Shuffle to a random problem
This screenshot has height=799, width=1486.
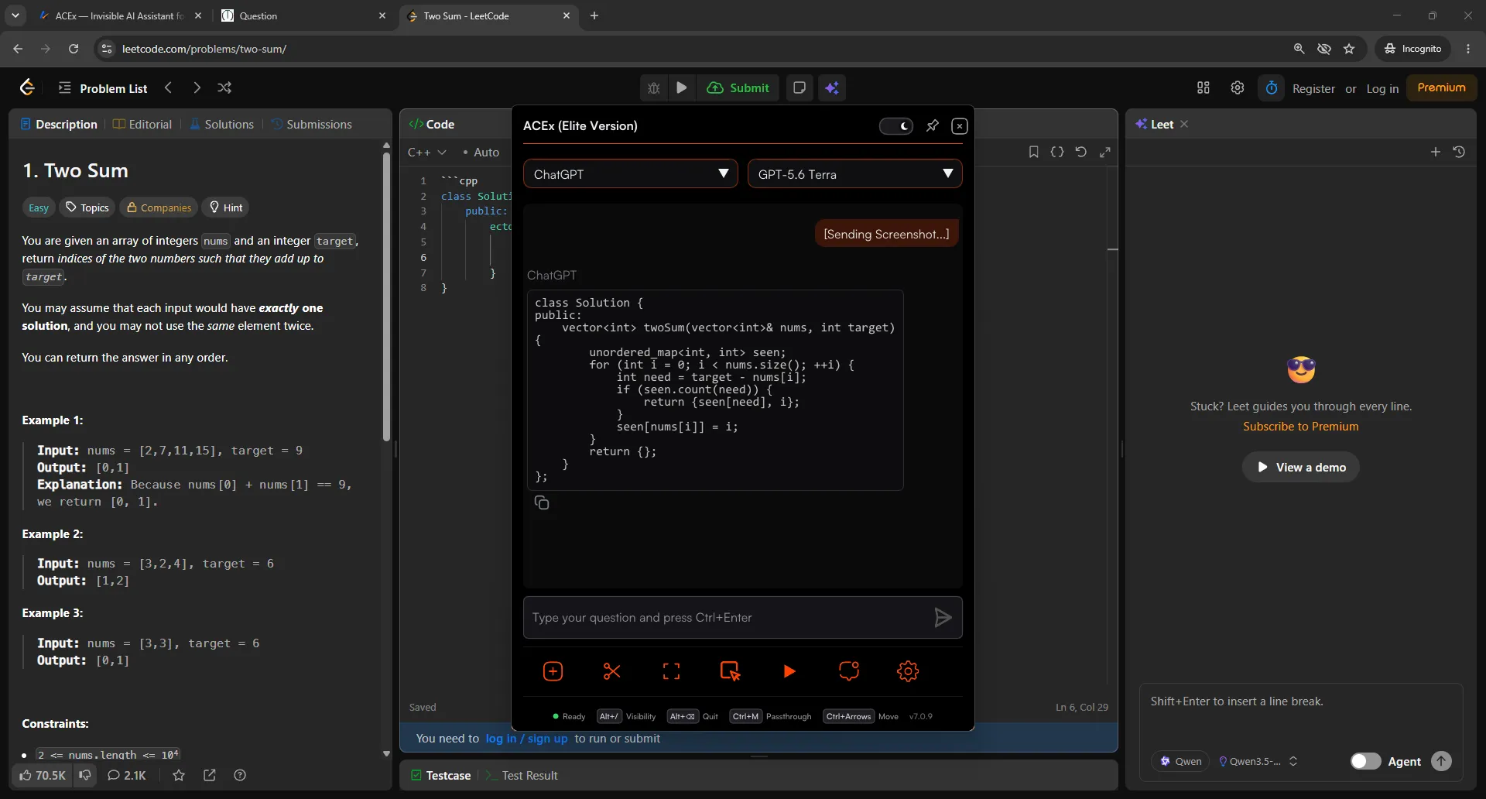coord(224,87)
